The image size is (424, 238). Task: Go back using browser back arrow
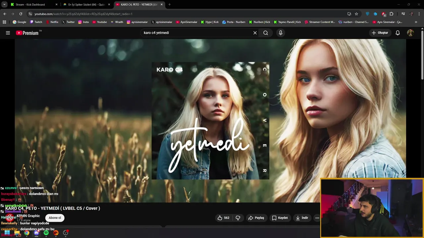5,14
